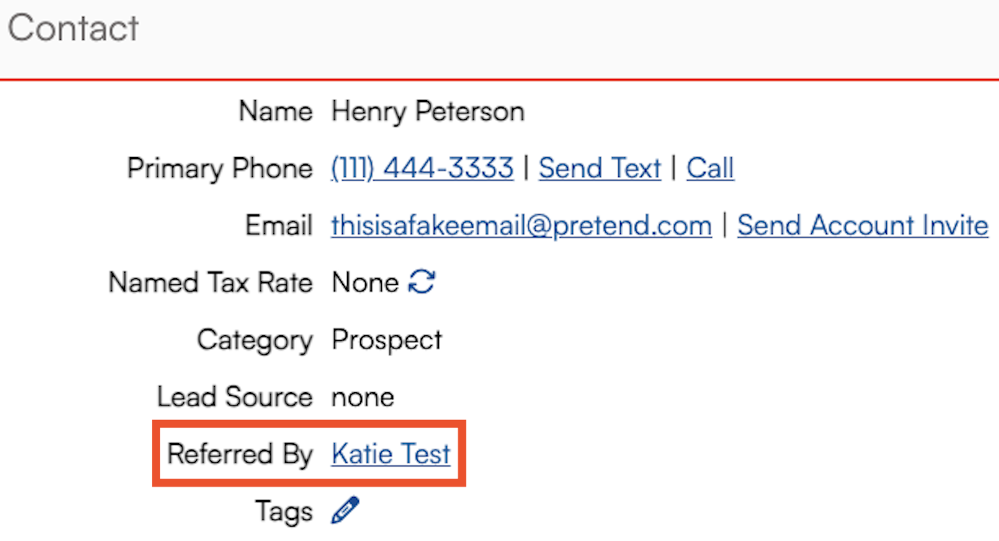Image resolution: width=999 pixels, height=541 pixels.
Task: Click the Category field label
Action: [x=255, y=340]
